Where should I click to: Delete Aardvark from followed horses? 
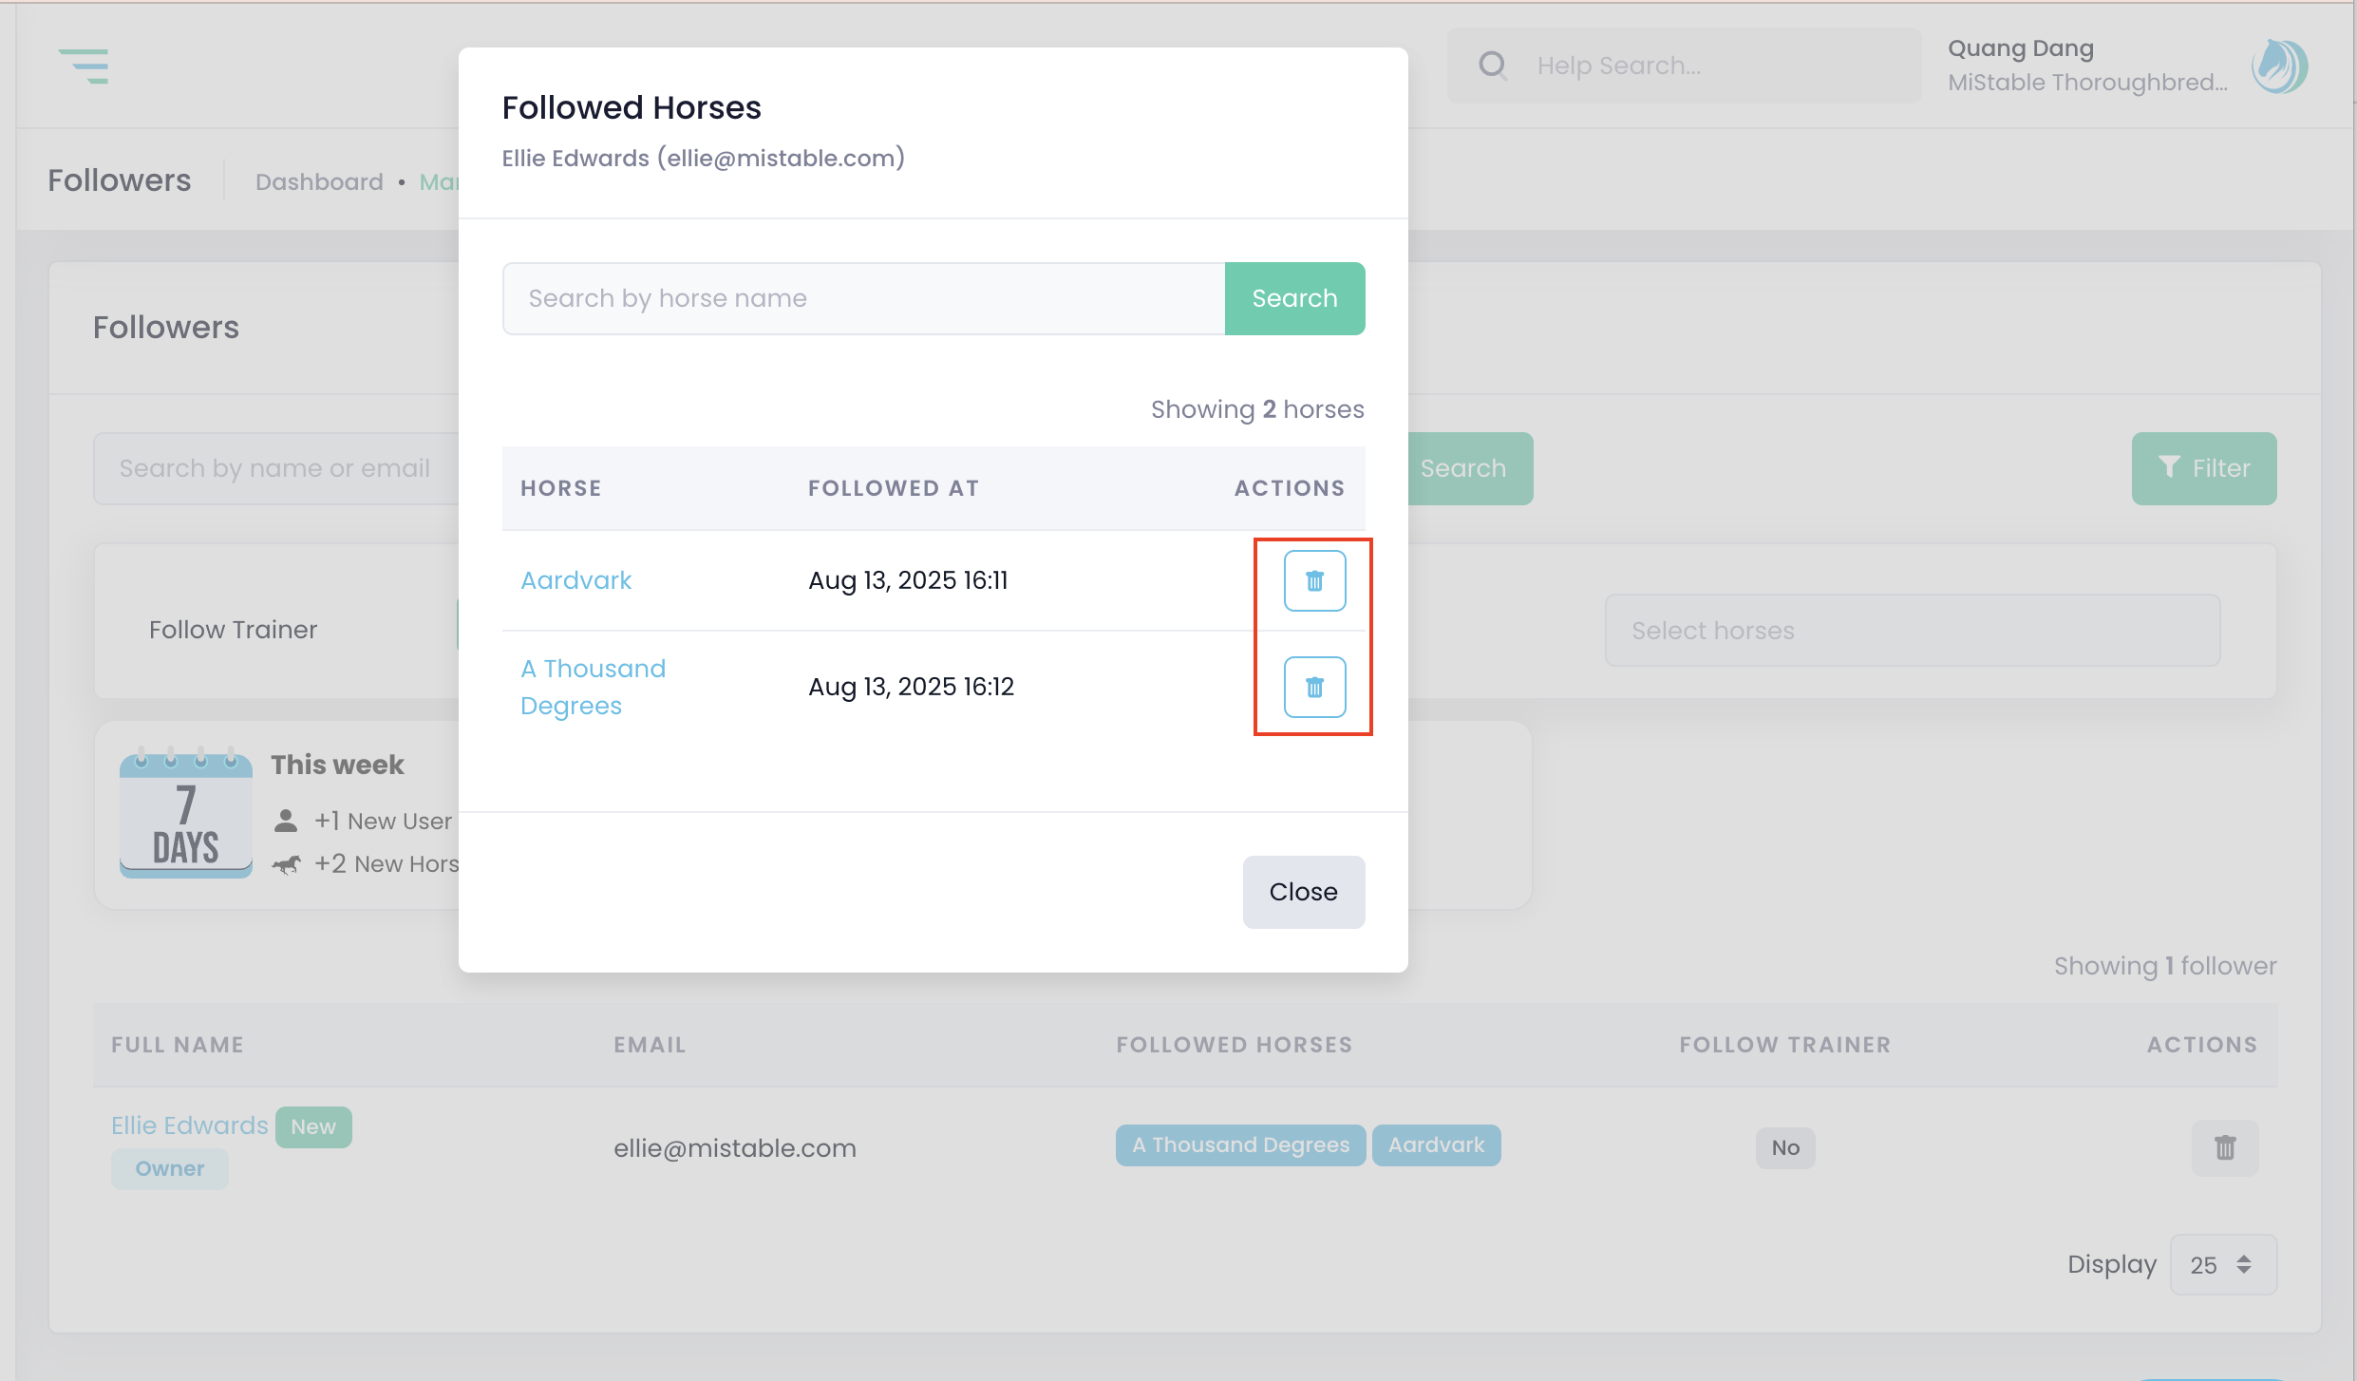(1314, 580)
